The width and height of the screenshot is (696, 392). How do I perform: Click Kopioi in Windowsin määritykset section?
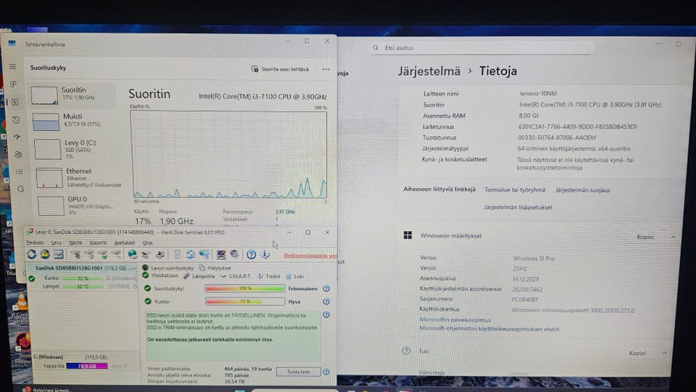pyautogui.click(x=645, y=237)
